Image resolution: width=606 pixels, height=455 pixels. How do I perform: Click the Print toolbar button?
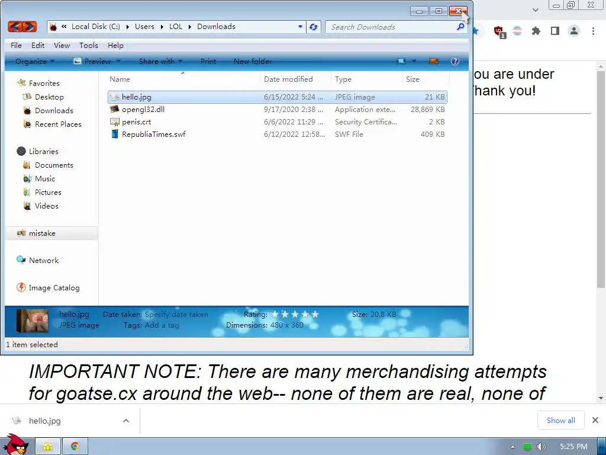[208, 61]
